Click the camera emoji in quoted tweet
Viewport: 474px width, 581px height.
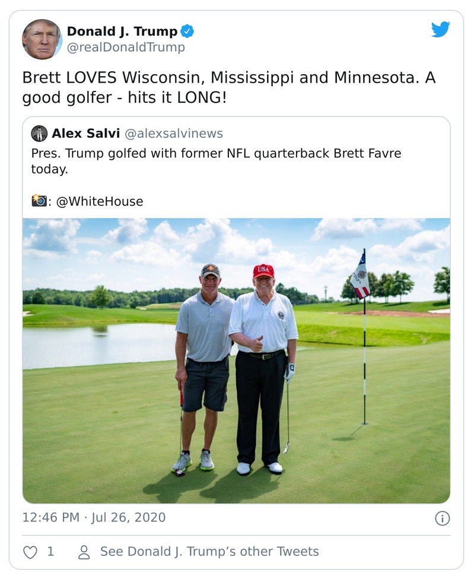pos(39,201)
